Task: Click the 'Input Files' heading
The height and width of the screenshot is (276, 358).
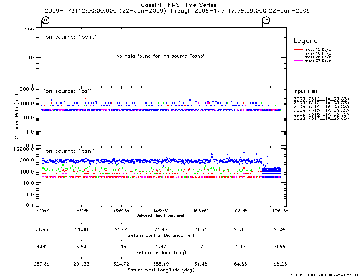Action: tap(306, 91)
